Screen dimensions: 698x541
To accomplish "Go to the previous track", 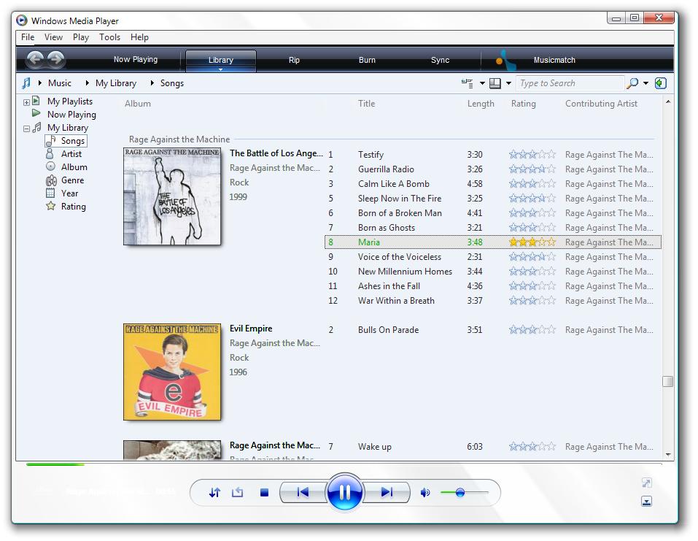I will click(303, 492).
